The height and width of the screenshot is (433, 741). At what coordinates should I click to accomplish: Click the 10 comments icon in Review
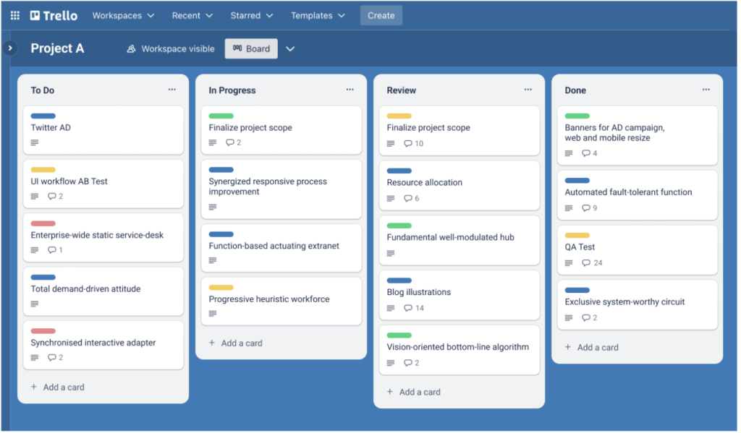click(x=408, y=144)
